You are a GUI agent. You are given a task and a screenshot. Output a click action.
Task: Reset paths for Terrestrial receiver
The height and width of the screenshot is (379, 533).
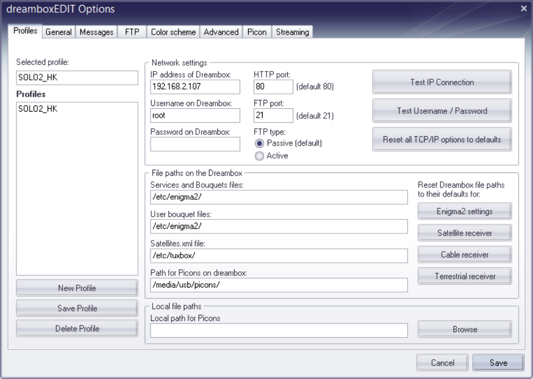pos(465,276)
